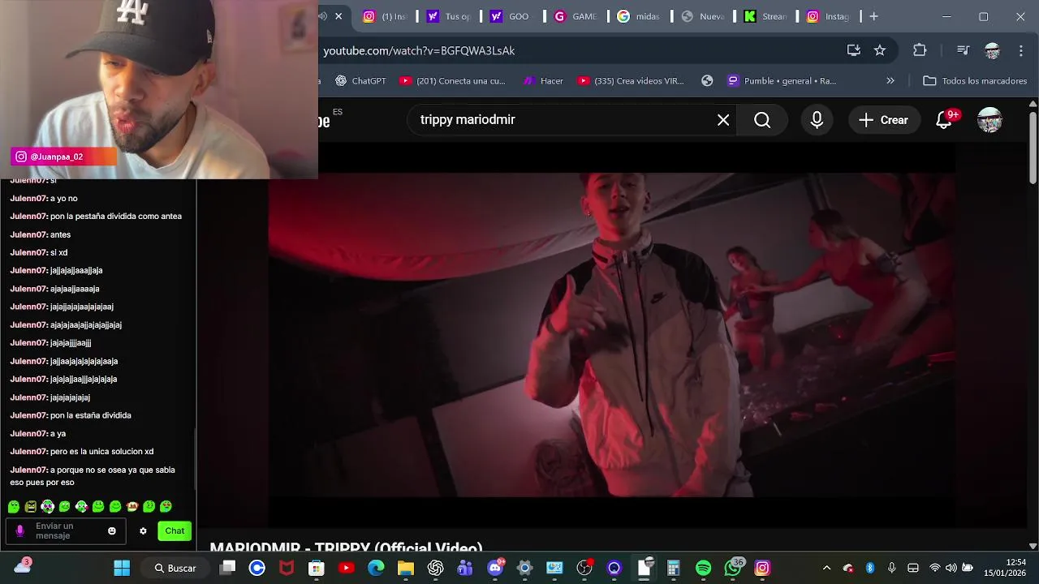
Task: Bookmark this page with the star icon
Action: coord(879,50)
